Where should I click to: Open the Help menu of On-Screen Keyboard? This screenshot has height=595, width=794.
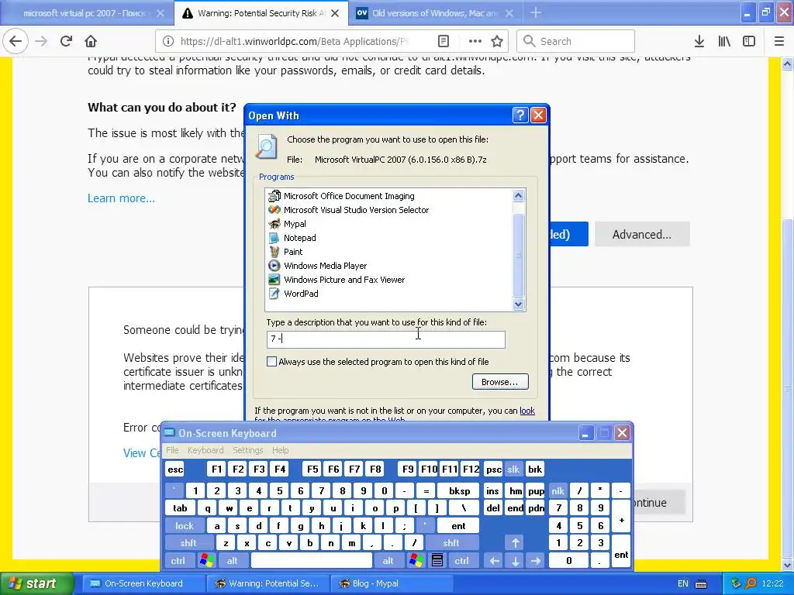[x=280, y=450]
